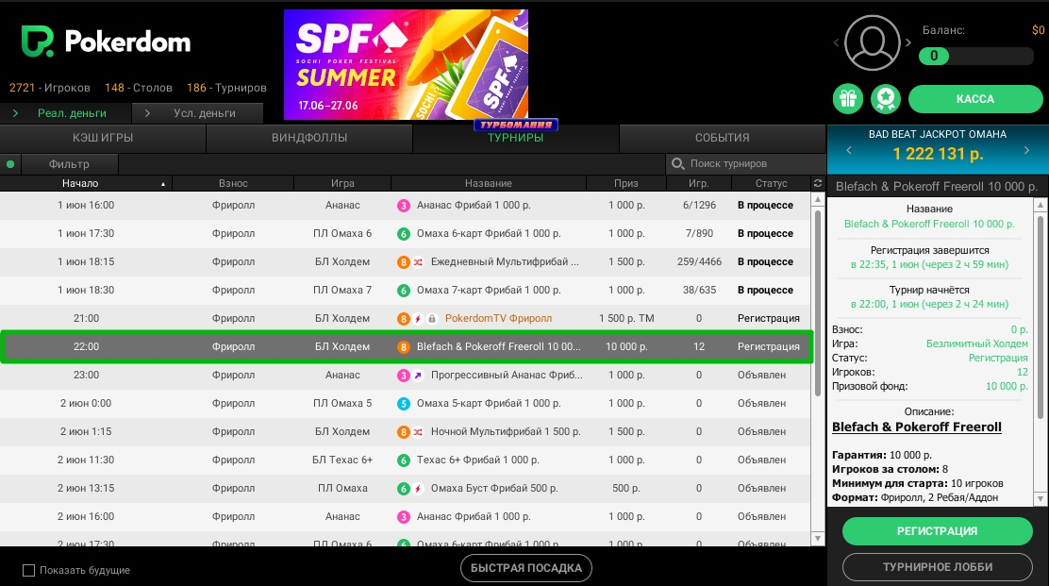Click re-entry icon on Ежедневный Мультифрибай row
The height and width of the screenshot is (586, 1049).
click(418, 262)
